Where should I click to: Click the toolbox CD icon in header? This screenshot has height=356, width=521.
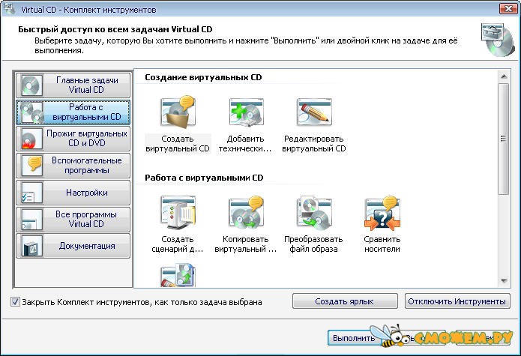coord(498,40)
